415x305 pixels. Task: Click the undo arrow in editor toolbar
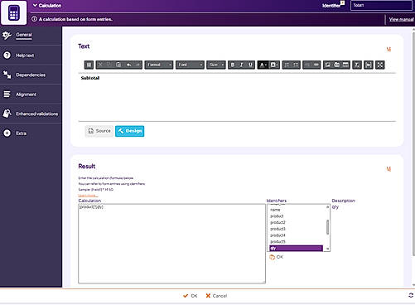coord(128,65)
